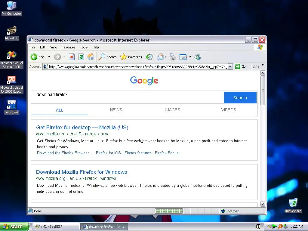Open the Favorites menu
This screenshot has width=308, height=231.
pyautogui.click(x=68, y=47)
